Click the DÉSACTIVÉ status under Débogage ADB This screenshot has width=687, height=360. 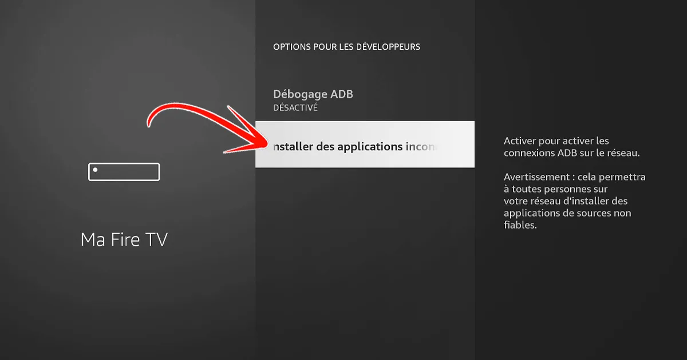(295, 107)
